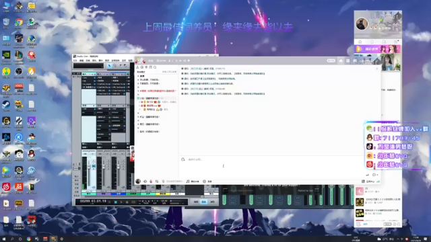Open the Steam desktop shortcut

tap(6, 105)
